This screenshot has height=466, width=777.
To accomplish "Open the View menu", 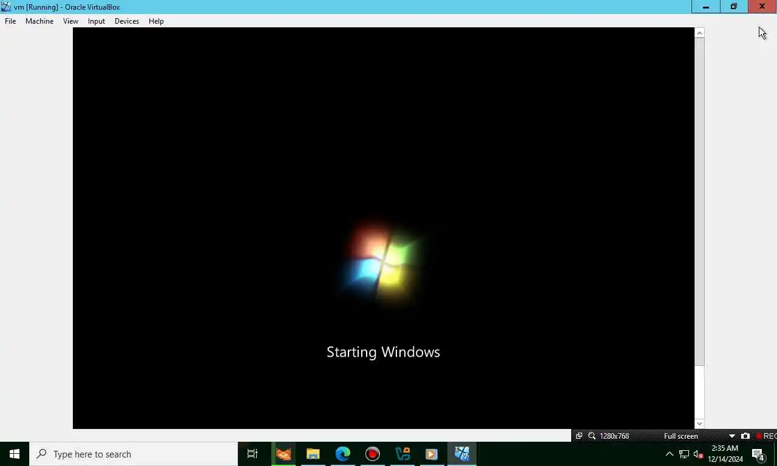I will coord(70,21).
